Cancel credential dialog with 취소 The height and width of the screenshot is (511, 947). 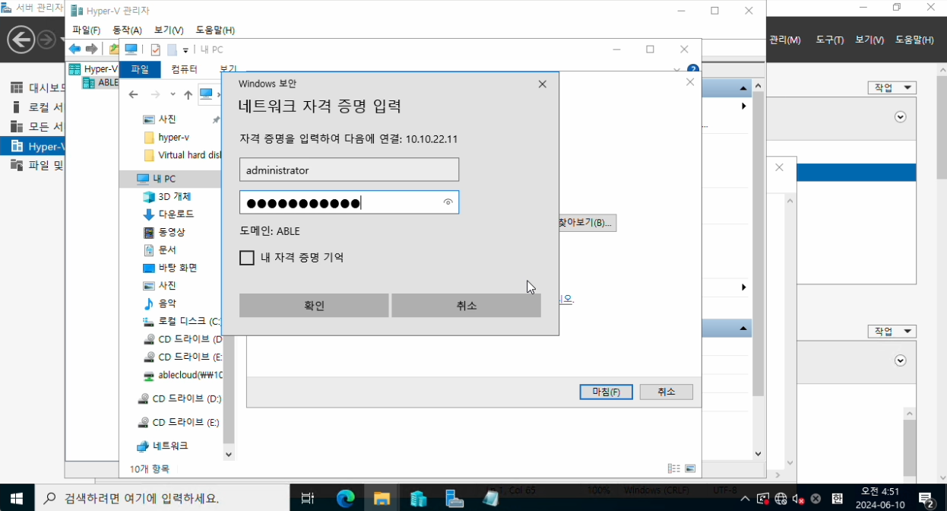point(466,306)
